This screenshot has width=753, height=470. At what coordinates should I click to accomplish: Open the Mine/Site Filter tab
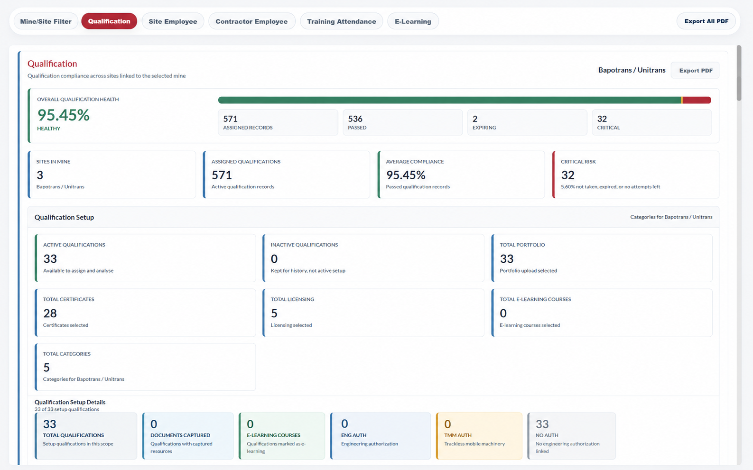click(46, 21)
